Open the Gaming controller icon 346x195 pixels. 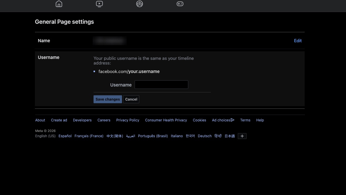(x=180, y=4)
